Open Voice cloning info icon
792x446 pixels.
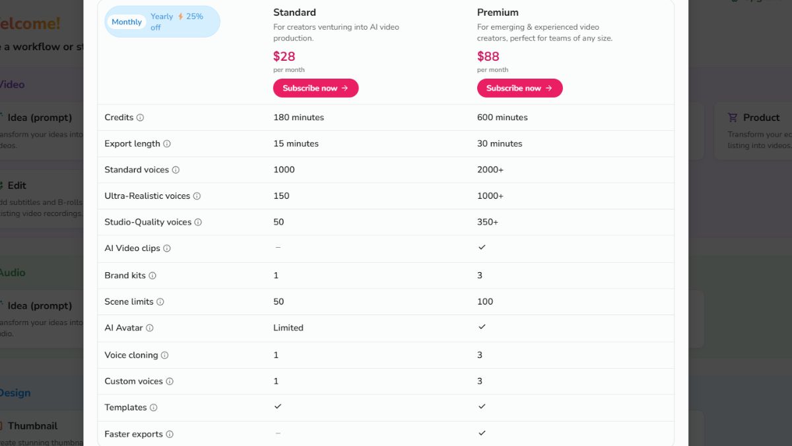(x=165, y=355)
